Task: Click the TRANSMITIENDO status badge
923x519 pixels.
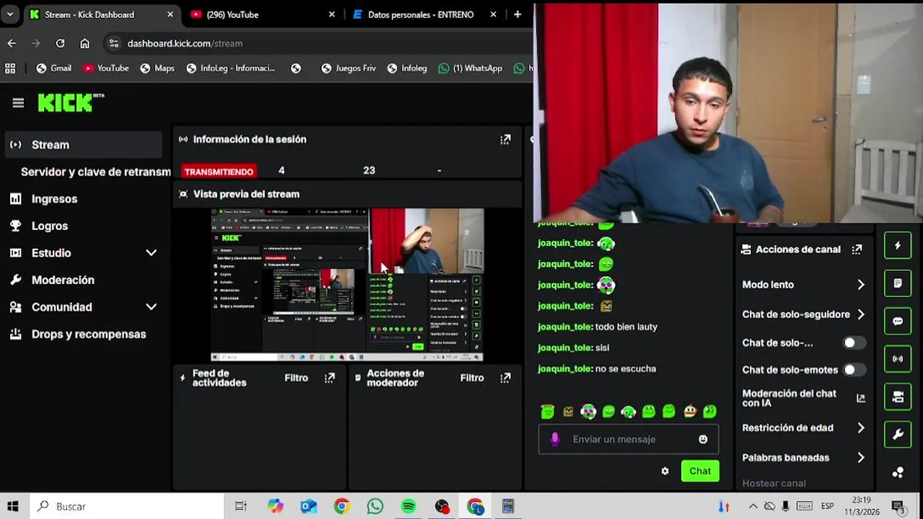Action: point(218,172)
